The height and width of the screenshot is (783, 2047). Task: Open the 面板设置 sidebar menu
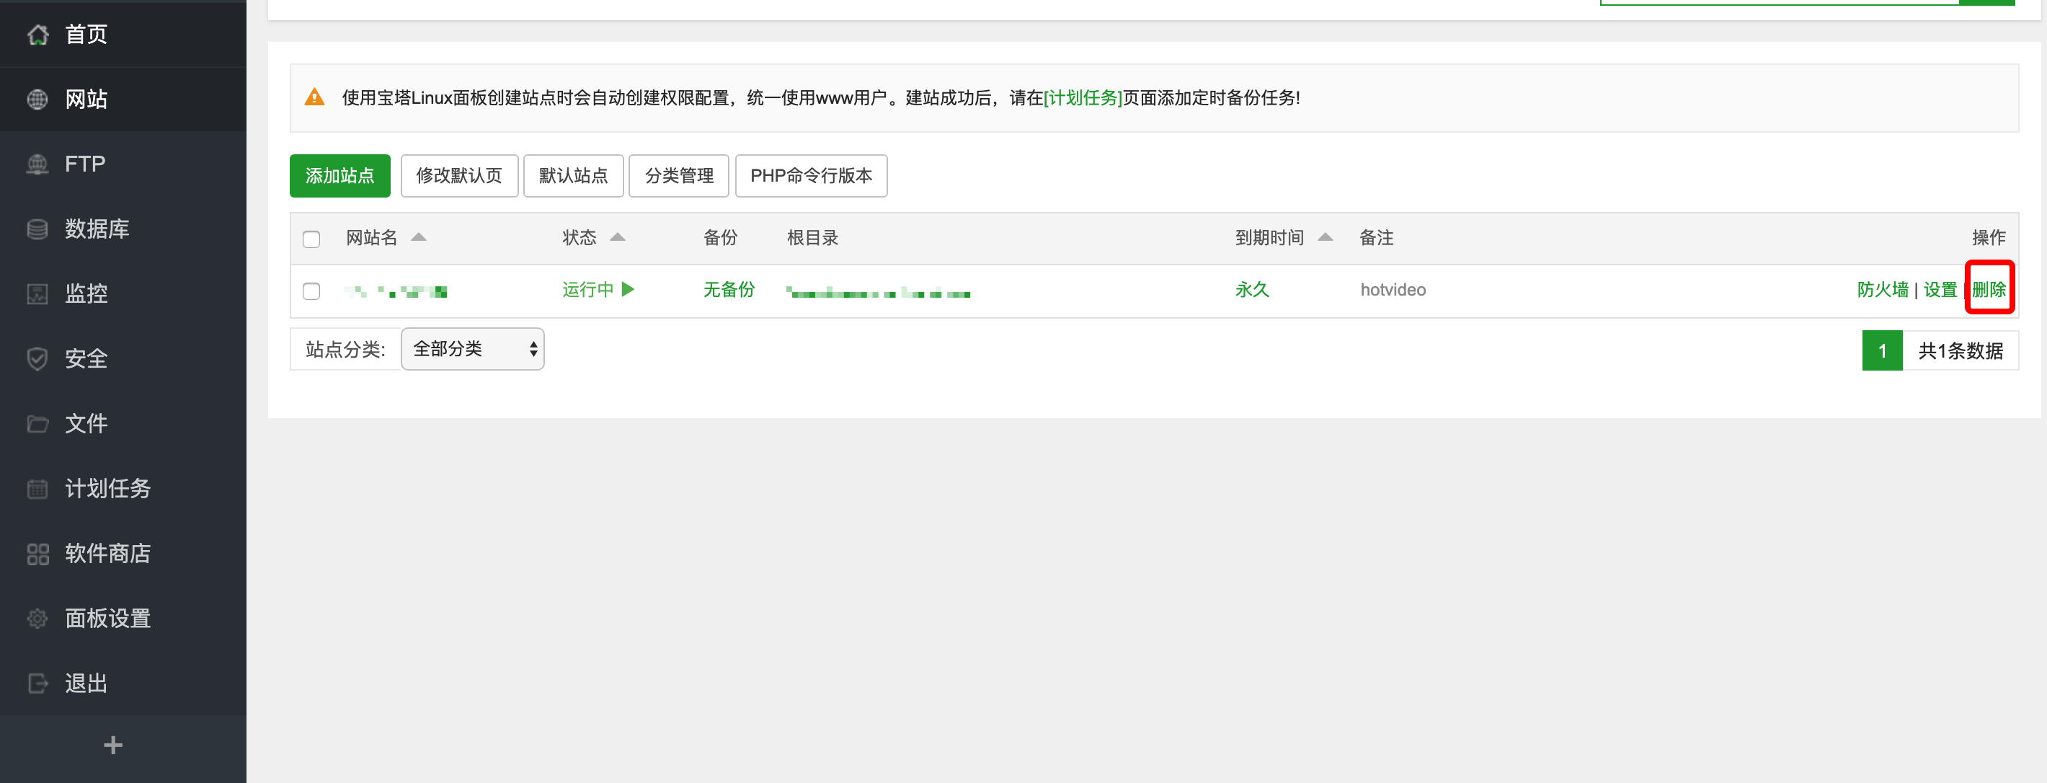pyautogui.click(x=107, y=618)
